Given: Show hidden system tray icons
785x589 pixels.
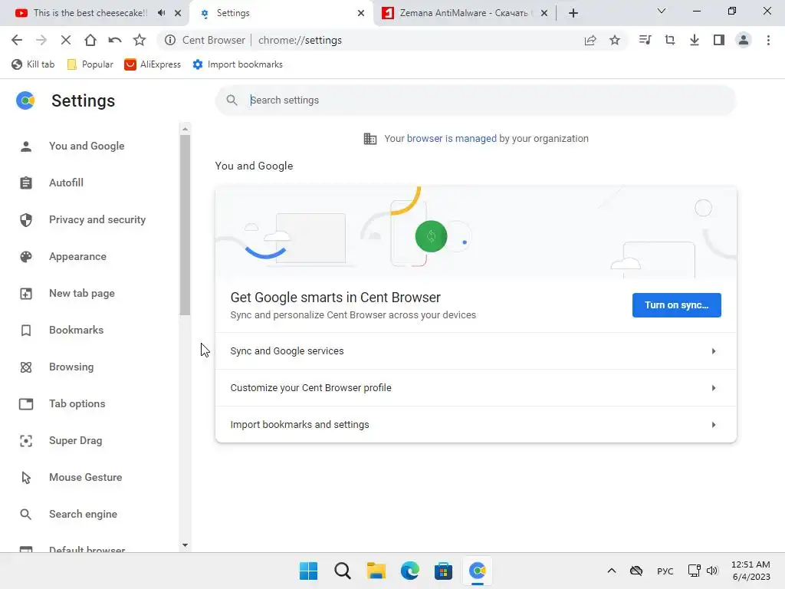Looking at the screenshot, I should (x=611, y=571).
